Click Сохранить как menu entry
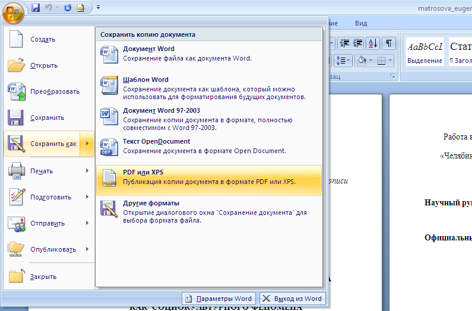 [x=42, y=144]
